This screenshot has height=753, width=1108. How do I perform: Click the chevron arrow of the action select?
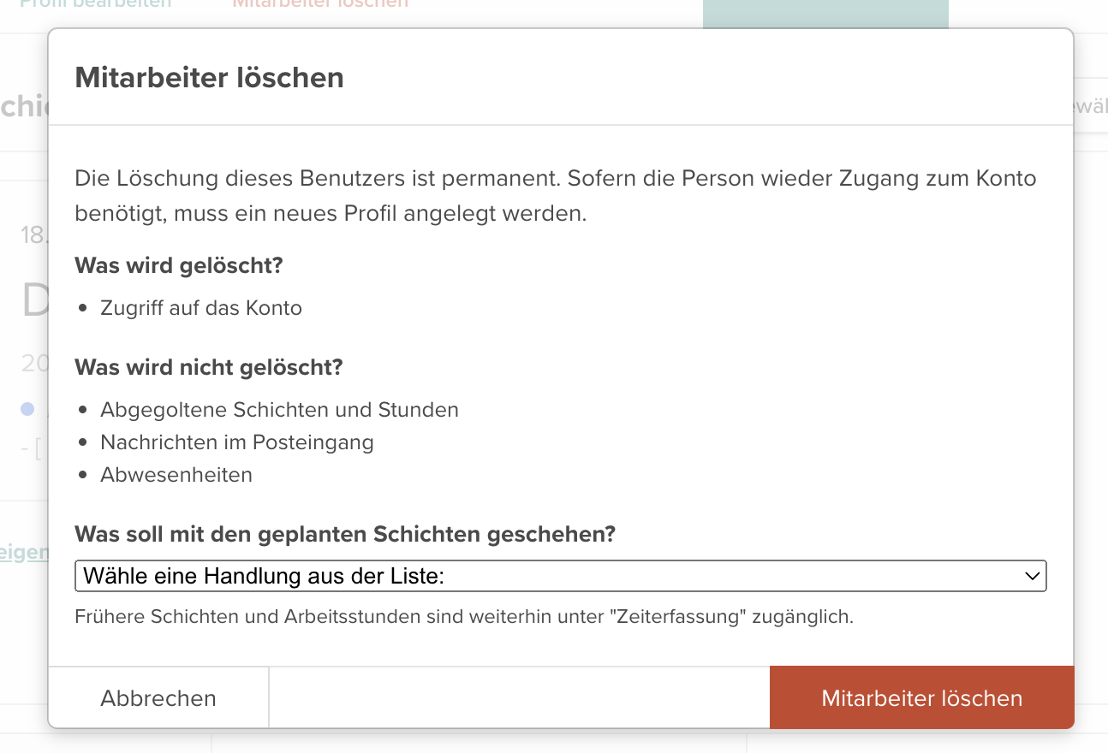coord(1032,576)
